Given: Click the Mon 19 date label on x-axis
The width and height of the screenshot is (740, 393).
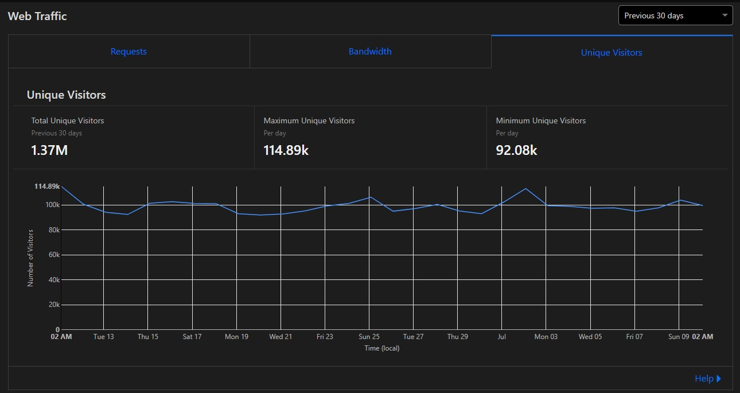Looking at the screenshot, I should [x=236, y=337].
